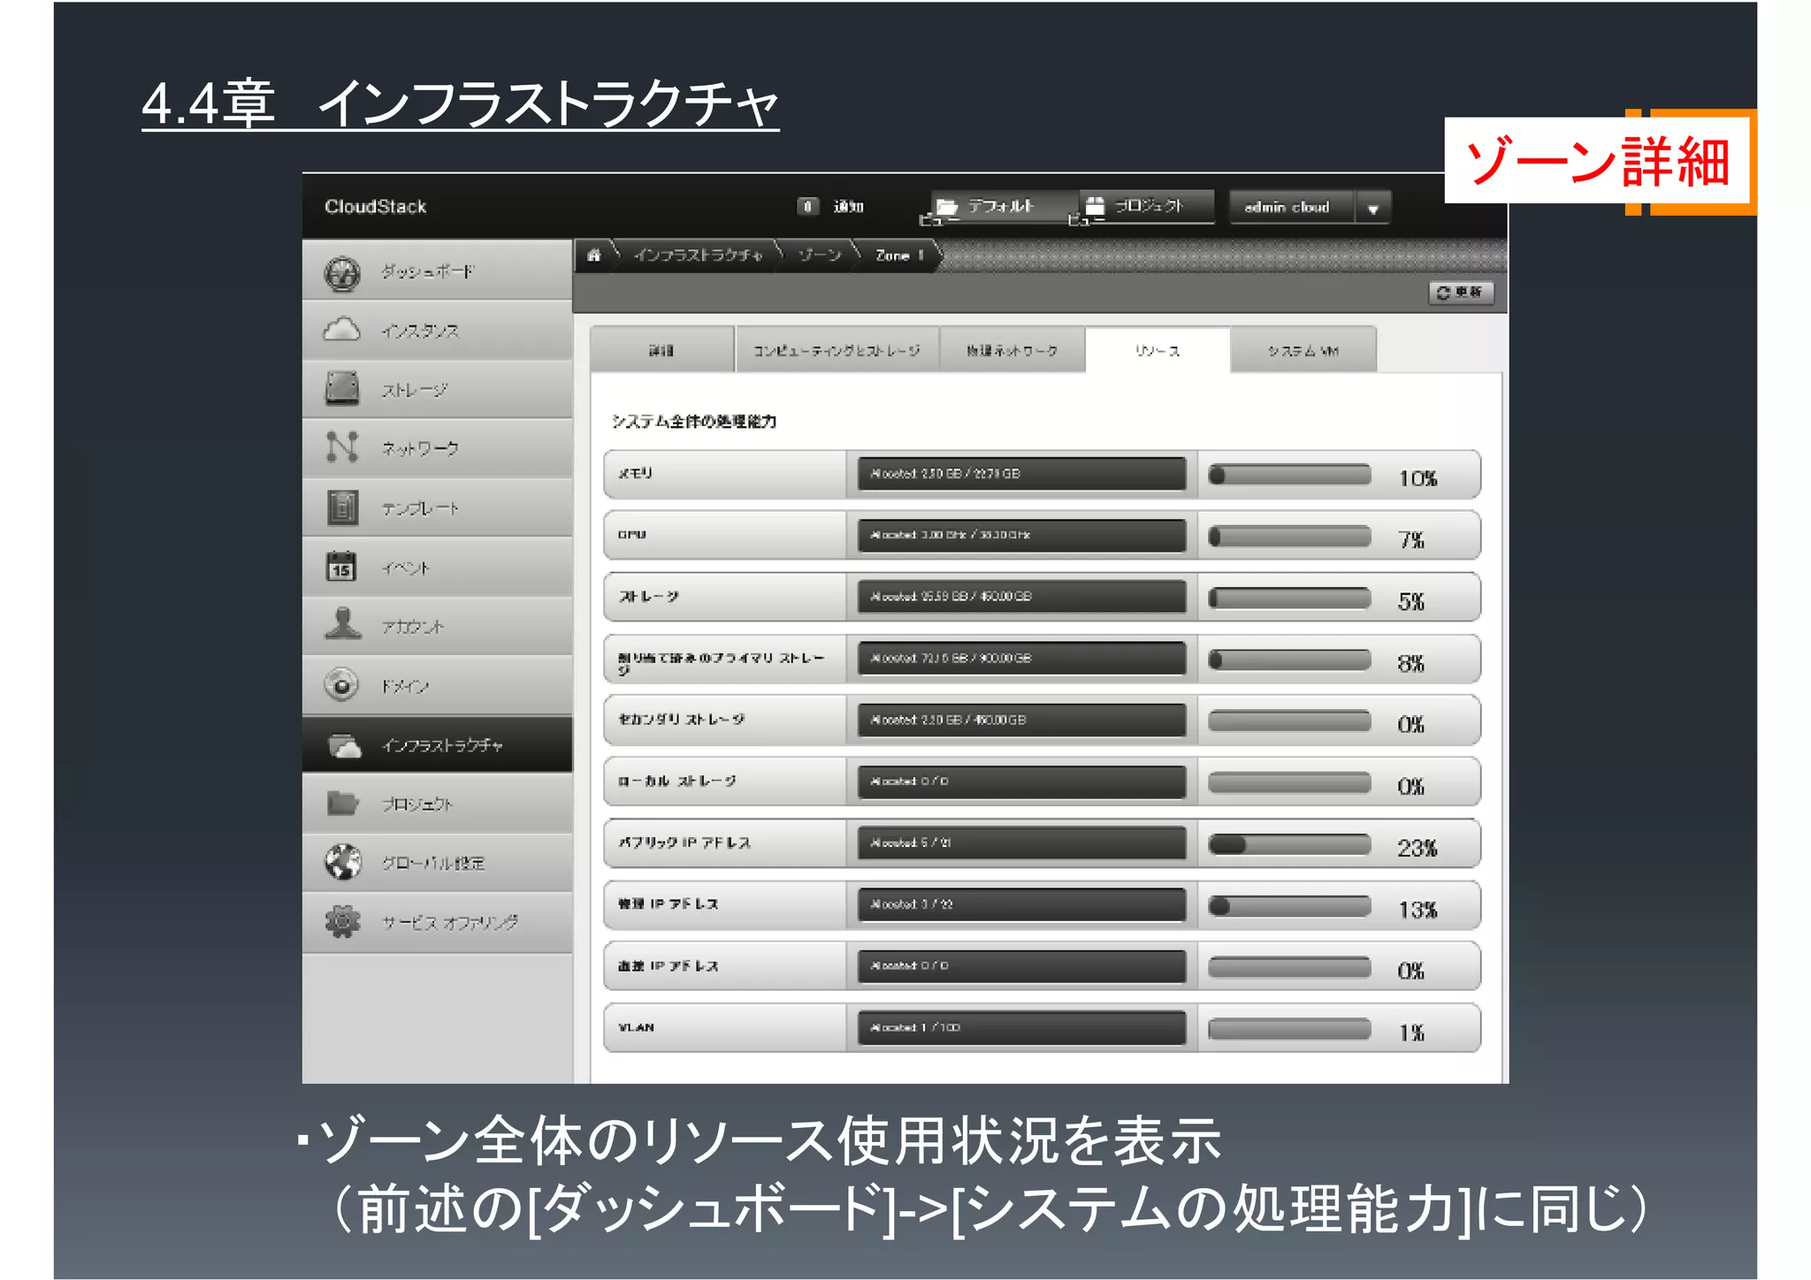Viewport: 1811px width, 1280px height.
Task: Switch to the システム VM tab
Action: pos(1303,350)
